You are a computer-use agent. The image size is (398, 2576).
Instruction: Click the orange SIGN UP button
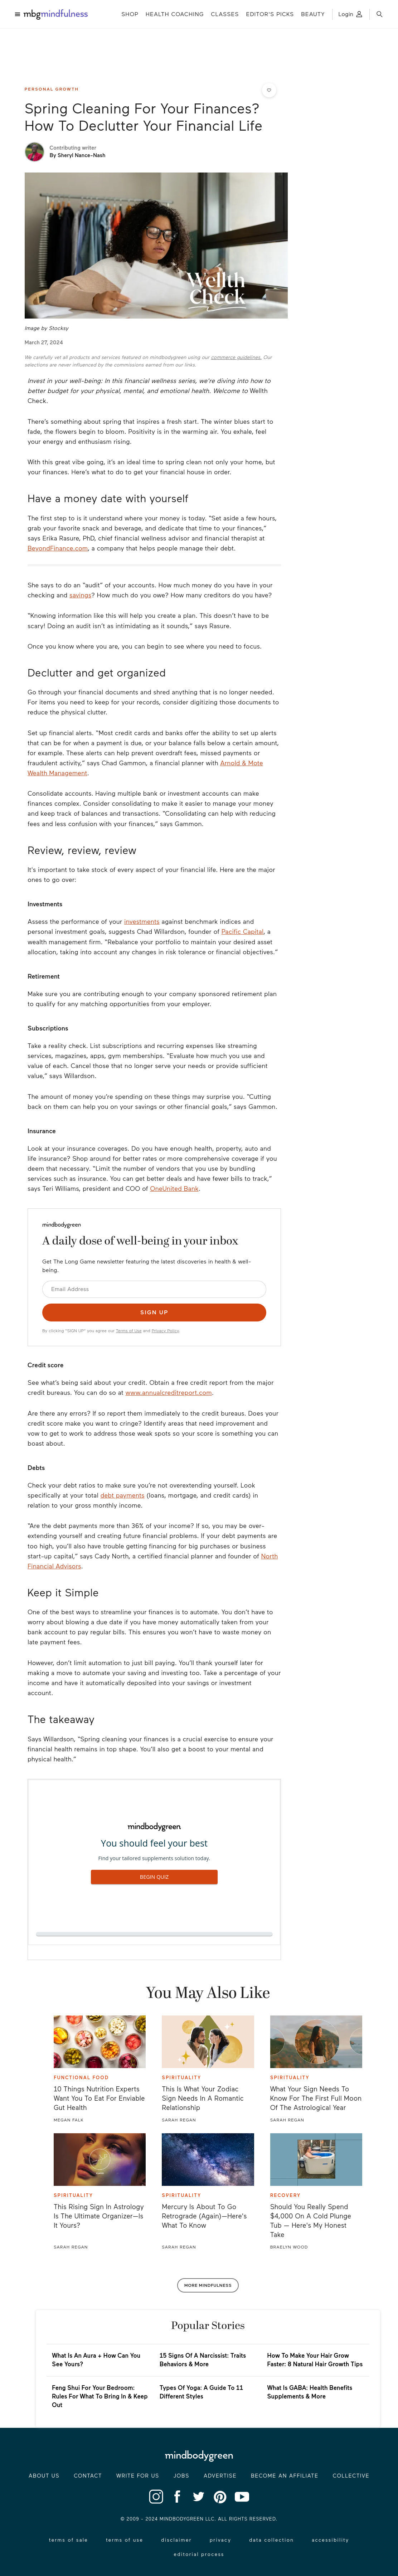(154, 1312)
